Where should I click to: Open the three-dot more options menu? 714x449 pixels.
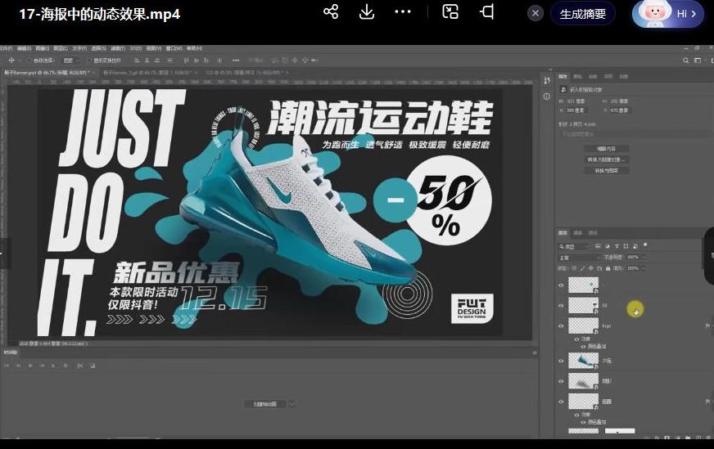click(x=403, y=12)
